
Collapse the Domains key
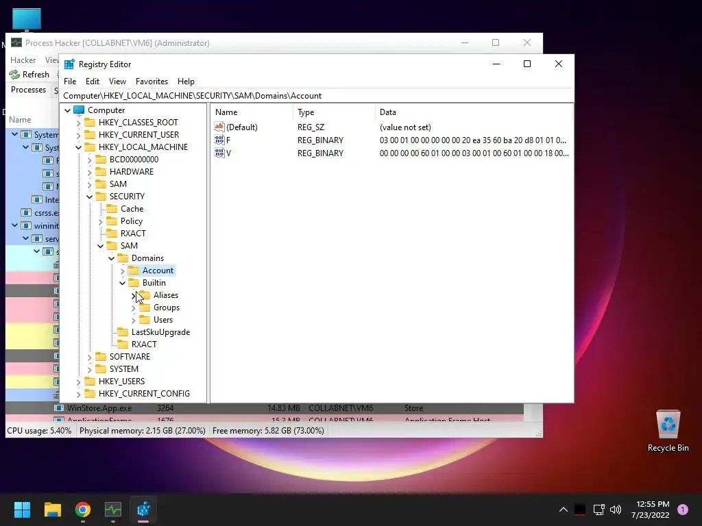click(111, 258)
